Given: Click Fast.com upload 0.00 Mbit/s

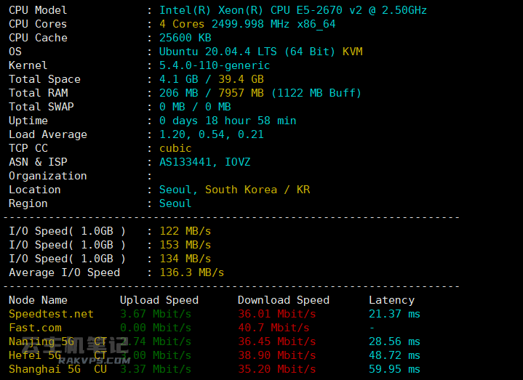Looking at the screenshot, I should pyautogui.click(x=156, y=328).
